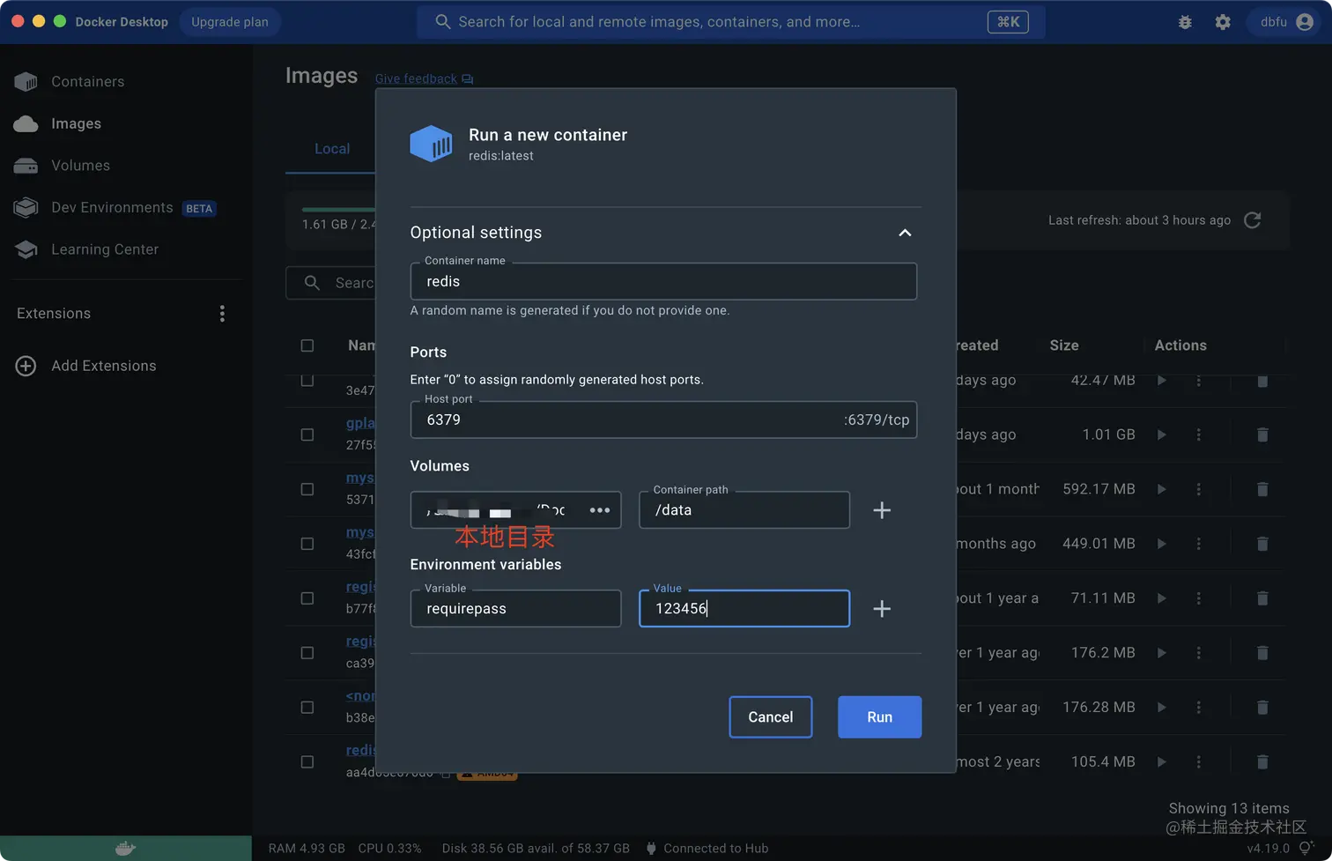This screenshot has height=861, width=1332.
Task: Open the dbfu account menu
Action: coord(1285,22)
